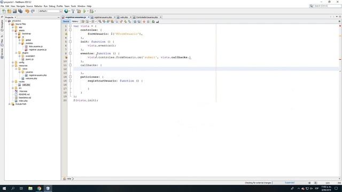Switch to the web.php editor tab
Viewport: 342px width, 192px height.
tap(124, 17)
